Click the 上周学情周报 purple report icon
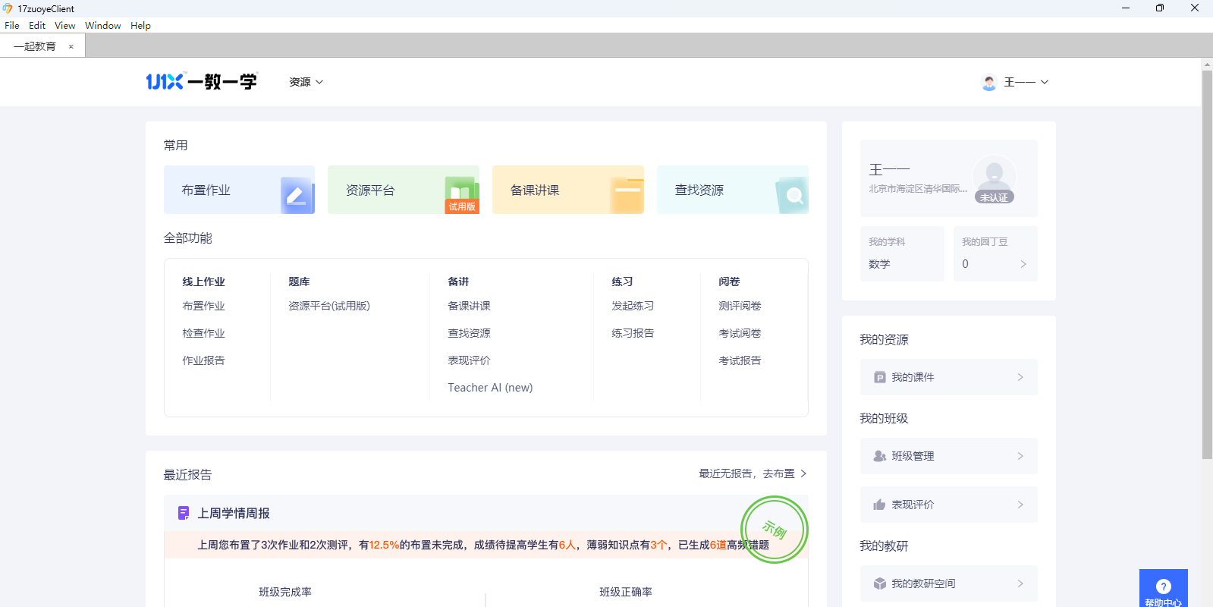 tap(184, 514)
